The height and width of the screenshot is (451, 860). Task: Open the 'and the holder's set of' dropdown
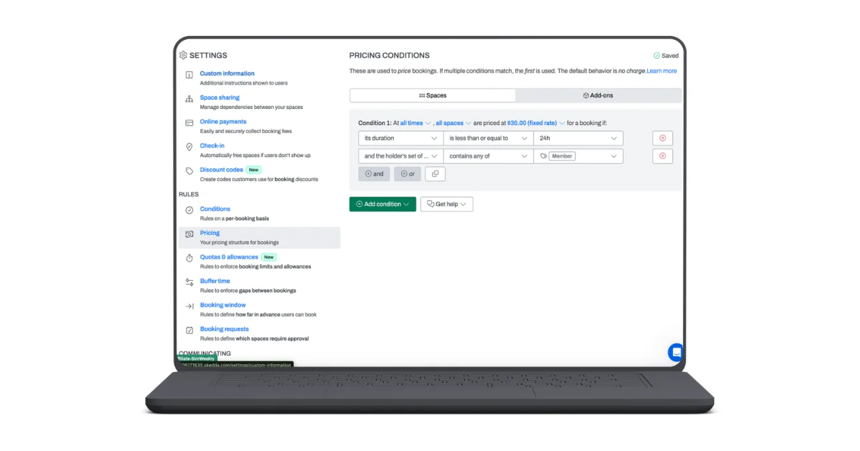(401, 156)
